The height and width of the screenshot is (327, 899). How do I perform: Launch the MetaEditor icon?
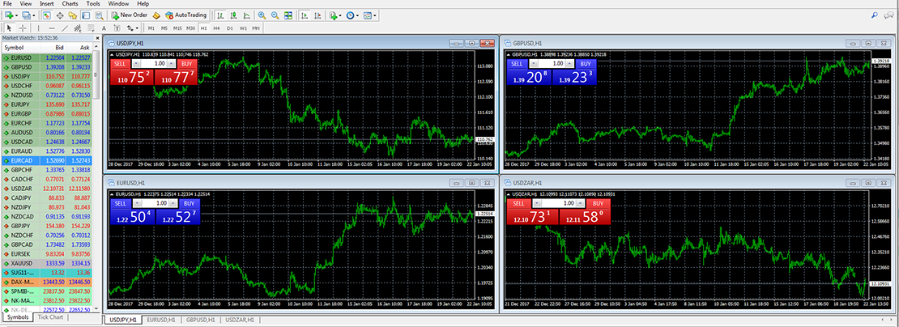pos(156,15)
